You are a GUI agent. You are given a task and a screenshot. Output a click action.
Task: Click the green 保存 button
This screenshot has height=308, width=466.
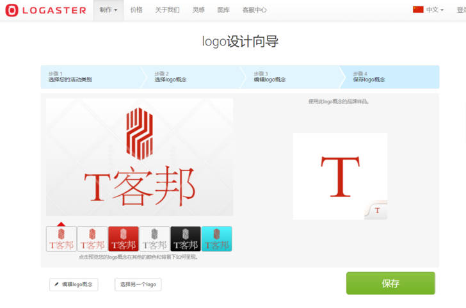point(390,283)
